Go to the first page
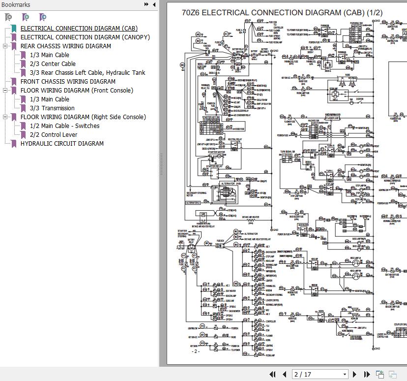 point(273,375)
